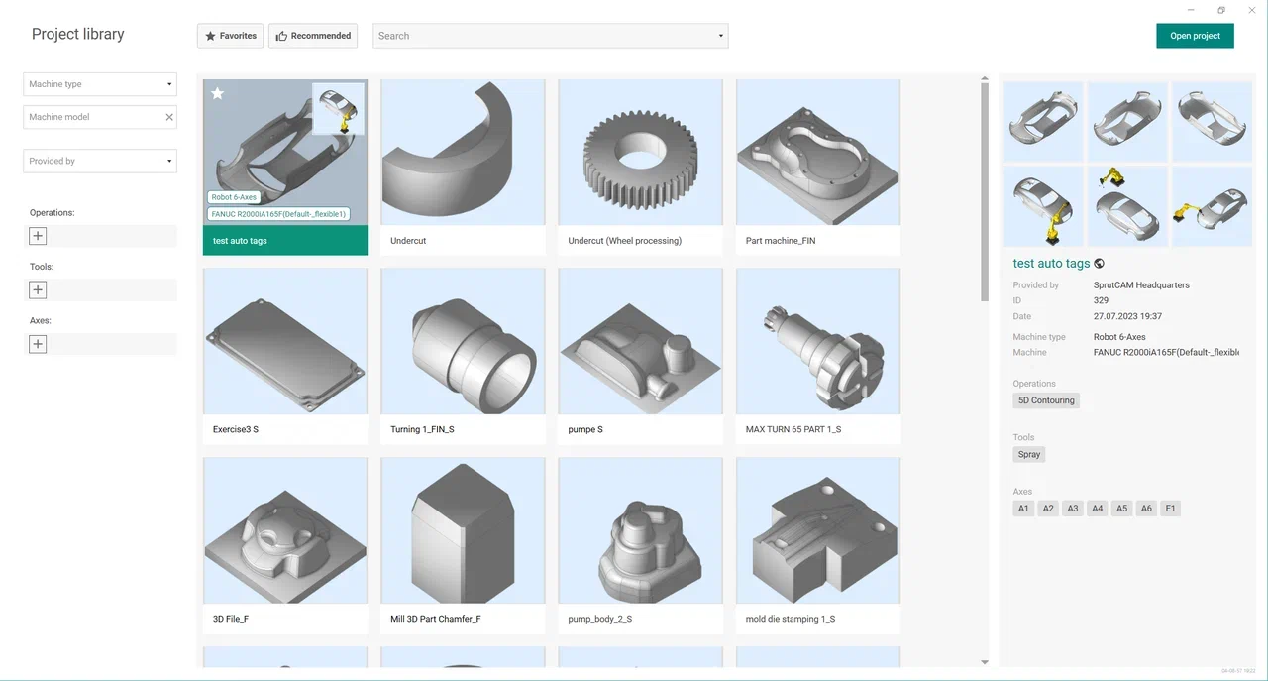
Task: Select the 3D File_F project
Action: pos(285,545)
